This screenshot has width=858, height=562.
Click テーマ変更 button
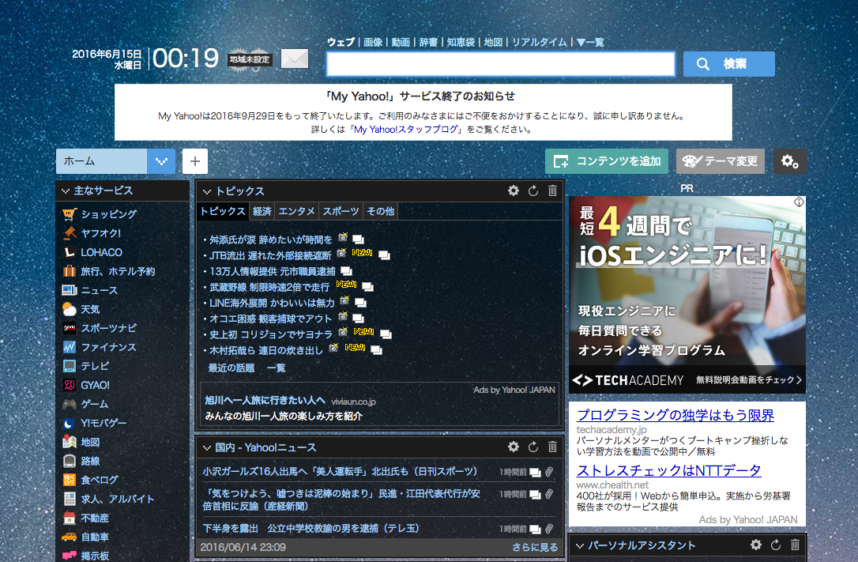(x=720, y=161)
